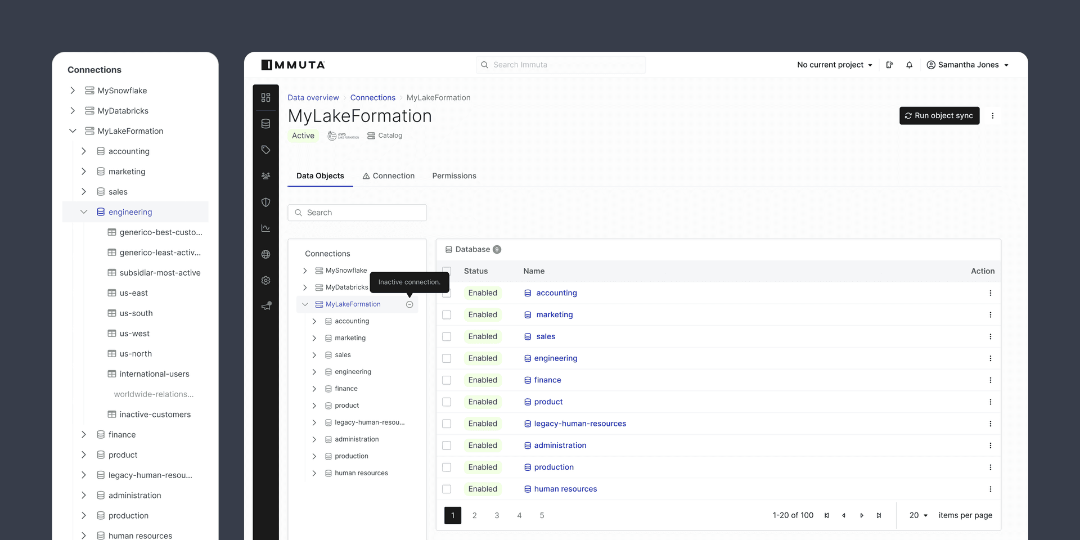Open the settings gear icon in sidebar
1080x540 pixels.
click(x=266, y=281)
